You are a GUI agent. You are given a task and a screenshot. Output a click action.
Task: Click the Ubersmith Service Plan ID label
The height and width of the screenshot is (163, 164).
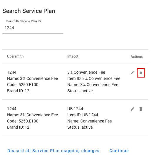point(23,21)
